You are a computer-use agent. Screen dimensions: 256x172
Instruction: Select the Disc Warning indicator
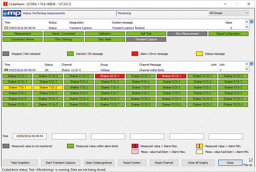64,39
